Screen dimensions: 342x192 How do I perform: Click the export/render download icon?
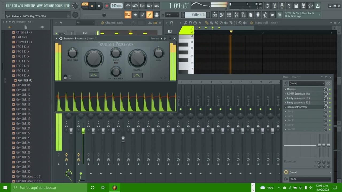pos(318,6)
